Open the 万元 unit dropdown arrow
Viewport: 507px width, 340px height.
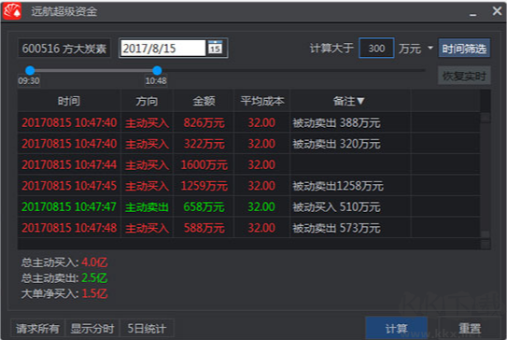pyautogui.click(x=430, y=48)
